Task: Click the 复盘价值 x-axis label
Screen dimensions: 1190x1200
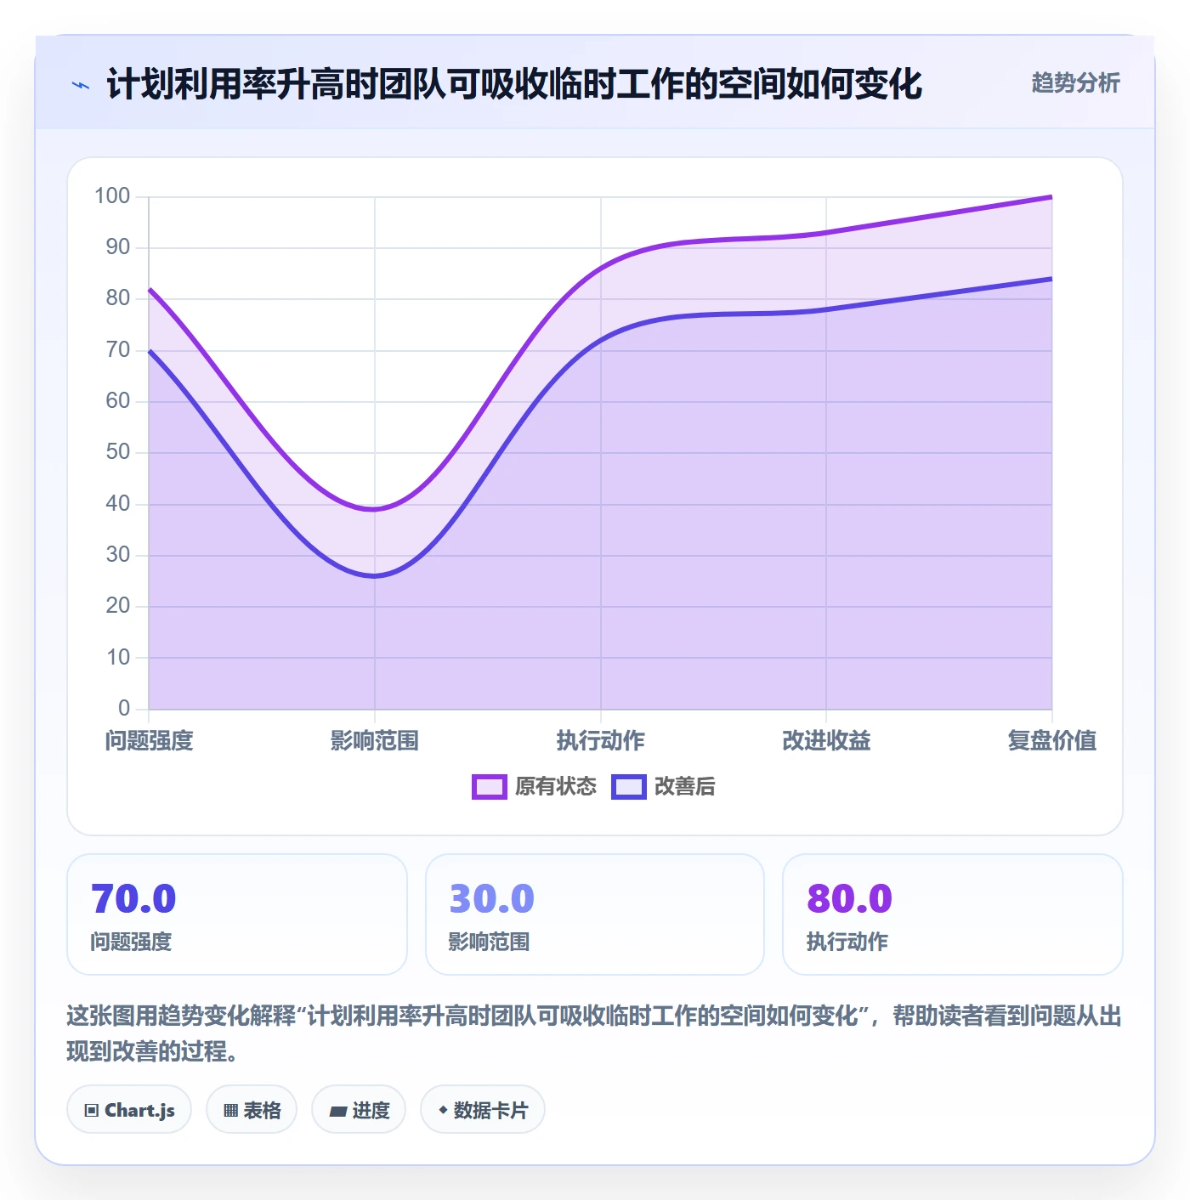Action: pos(1052,741)
